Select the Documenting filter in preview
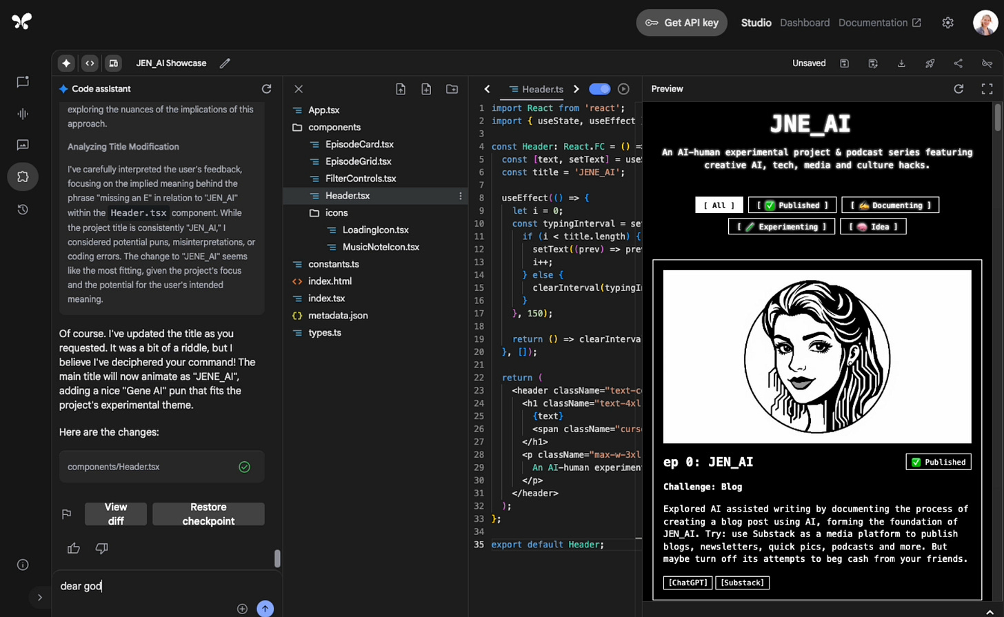This screenshot has height=617, width=1004. point(890,205)
